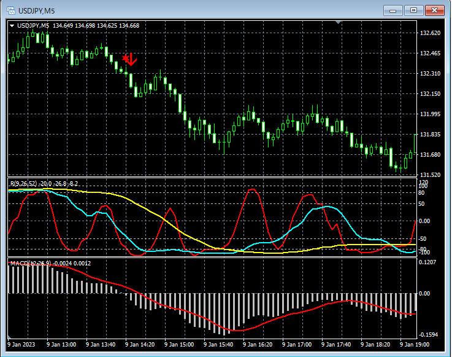Minimize the USDJPY,M5 chart window
Screen dimensions: 452x357
click(393, 10)
